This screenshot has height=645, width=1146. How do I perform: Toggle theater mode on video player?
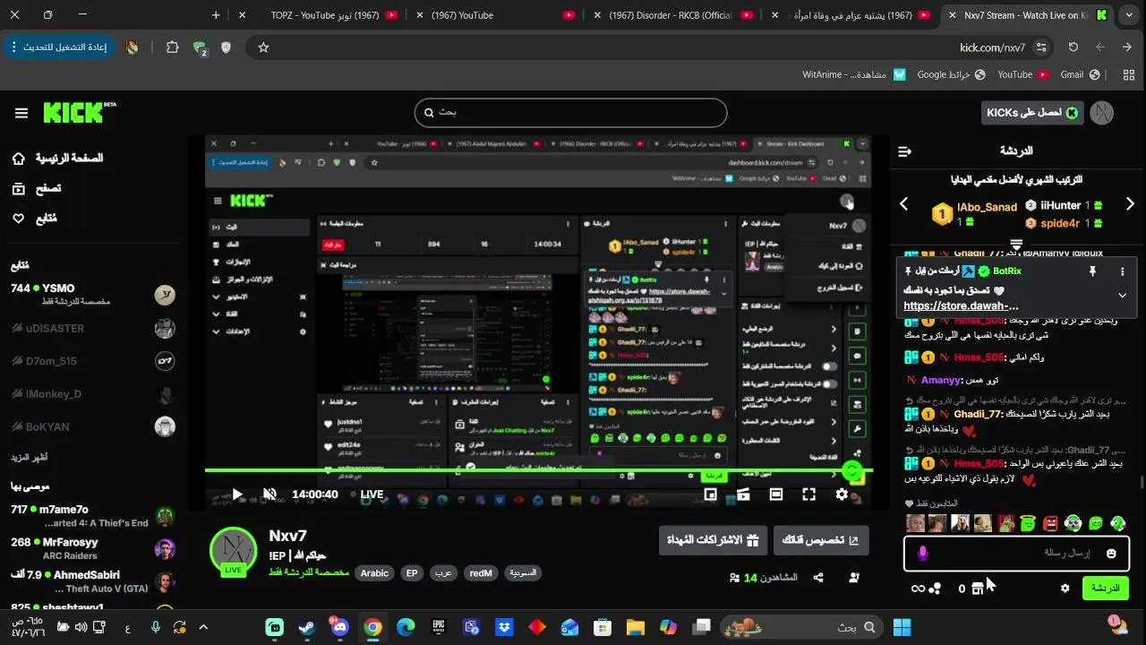pyautogui.click(x=776, y=494)
